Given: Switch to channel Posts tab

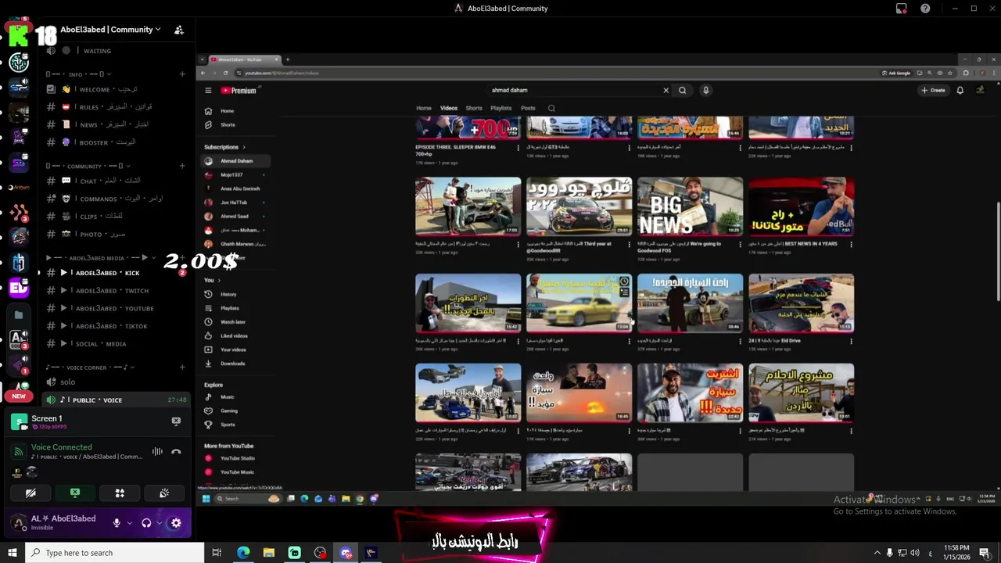Looking at the screenshot, I should tap(529, 108).
